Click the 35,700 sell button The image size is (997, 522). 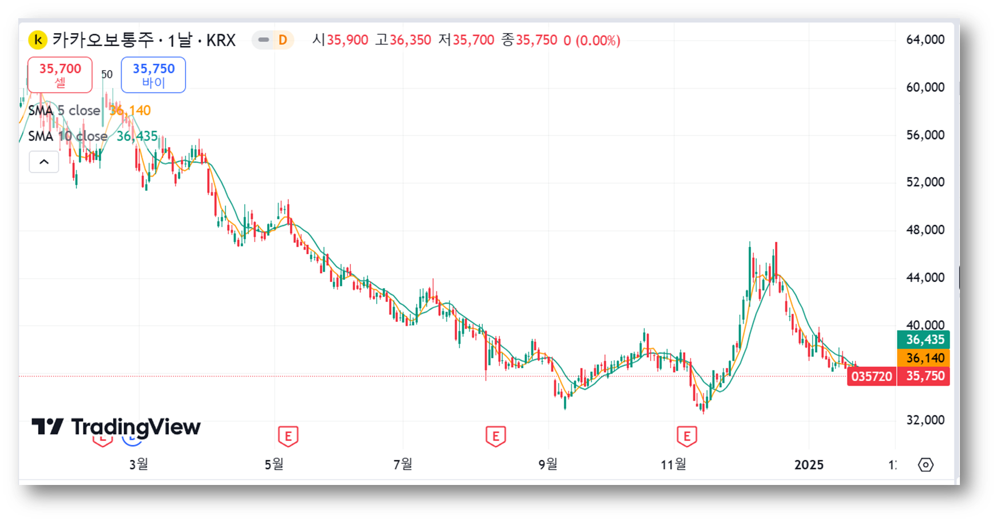(x=60, y=75)
